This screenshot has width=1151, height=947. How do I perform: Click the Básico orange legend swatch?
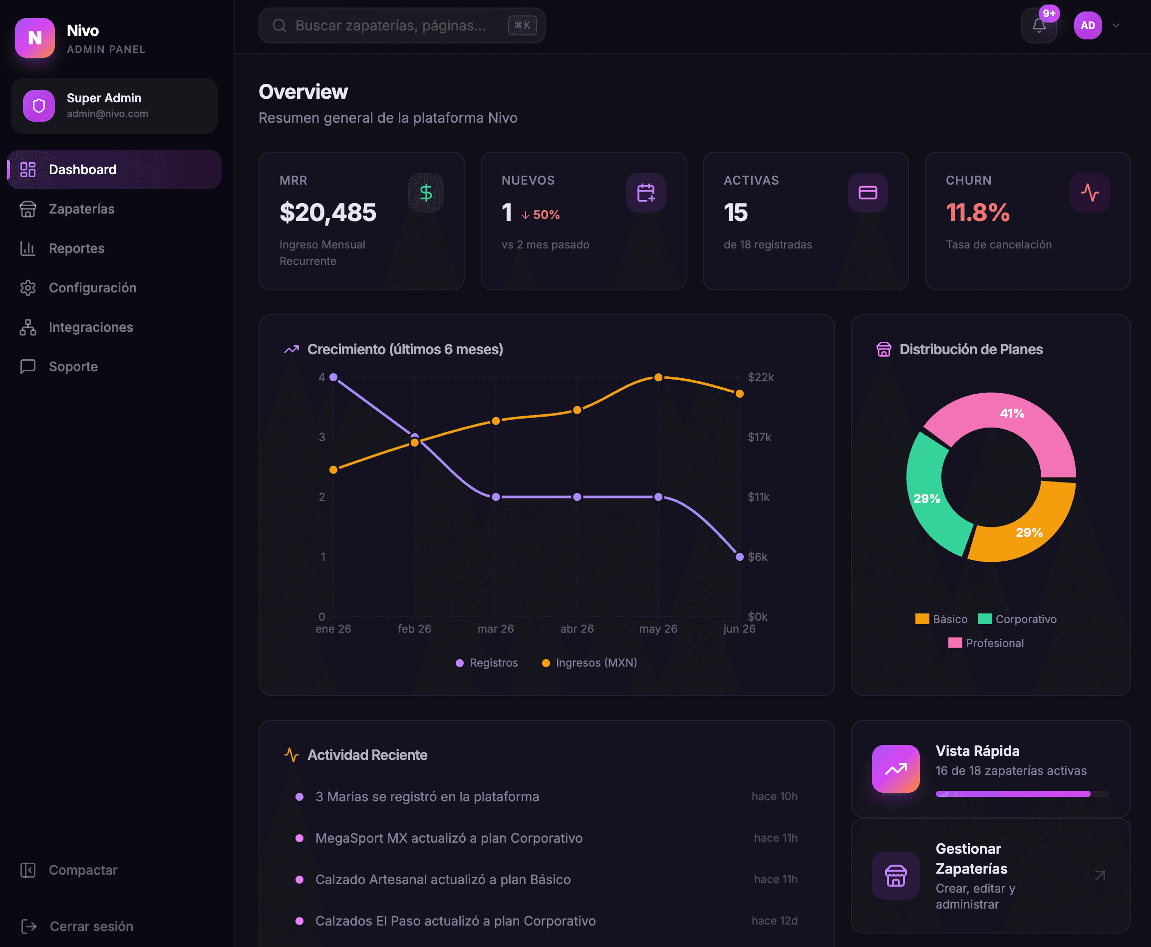922,619
